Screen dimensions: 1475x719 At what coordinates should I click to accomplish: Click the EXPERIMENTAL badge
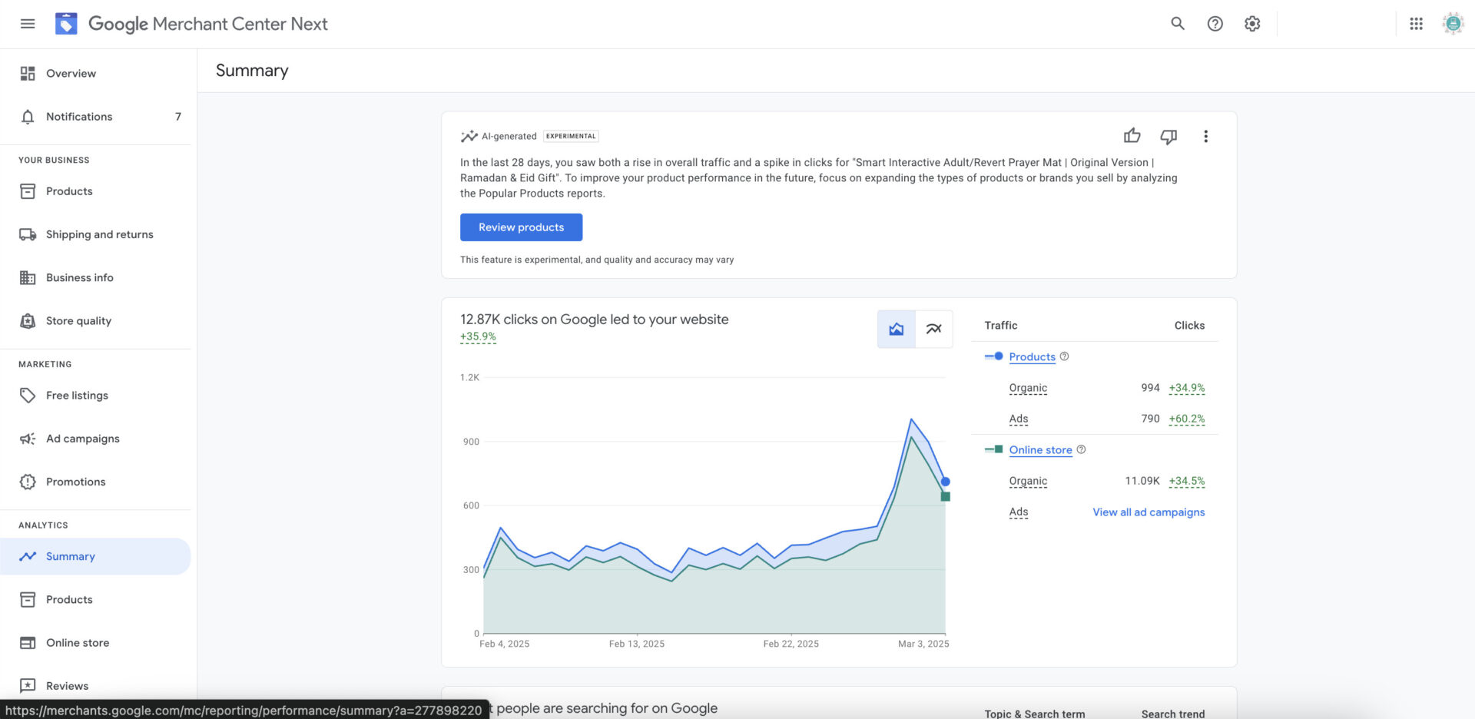[571, 136]
